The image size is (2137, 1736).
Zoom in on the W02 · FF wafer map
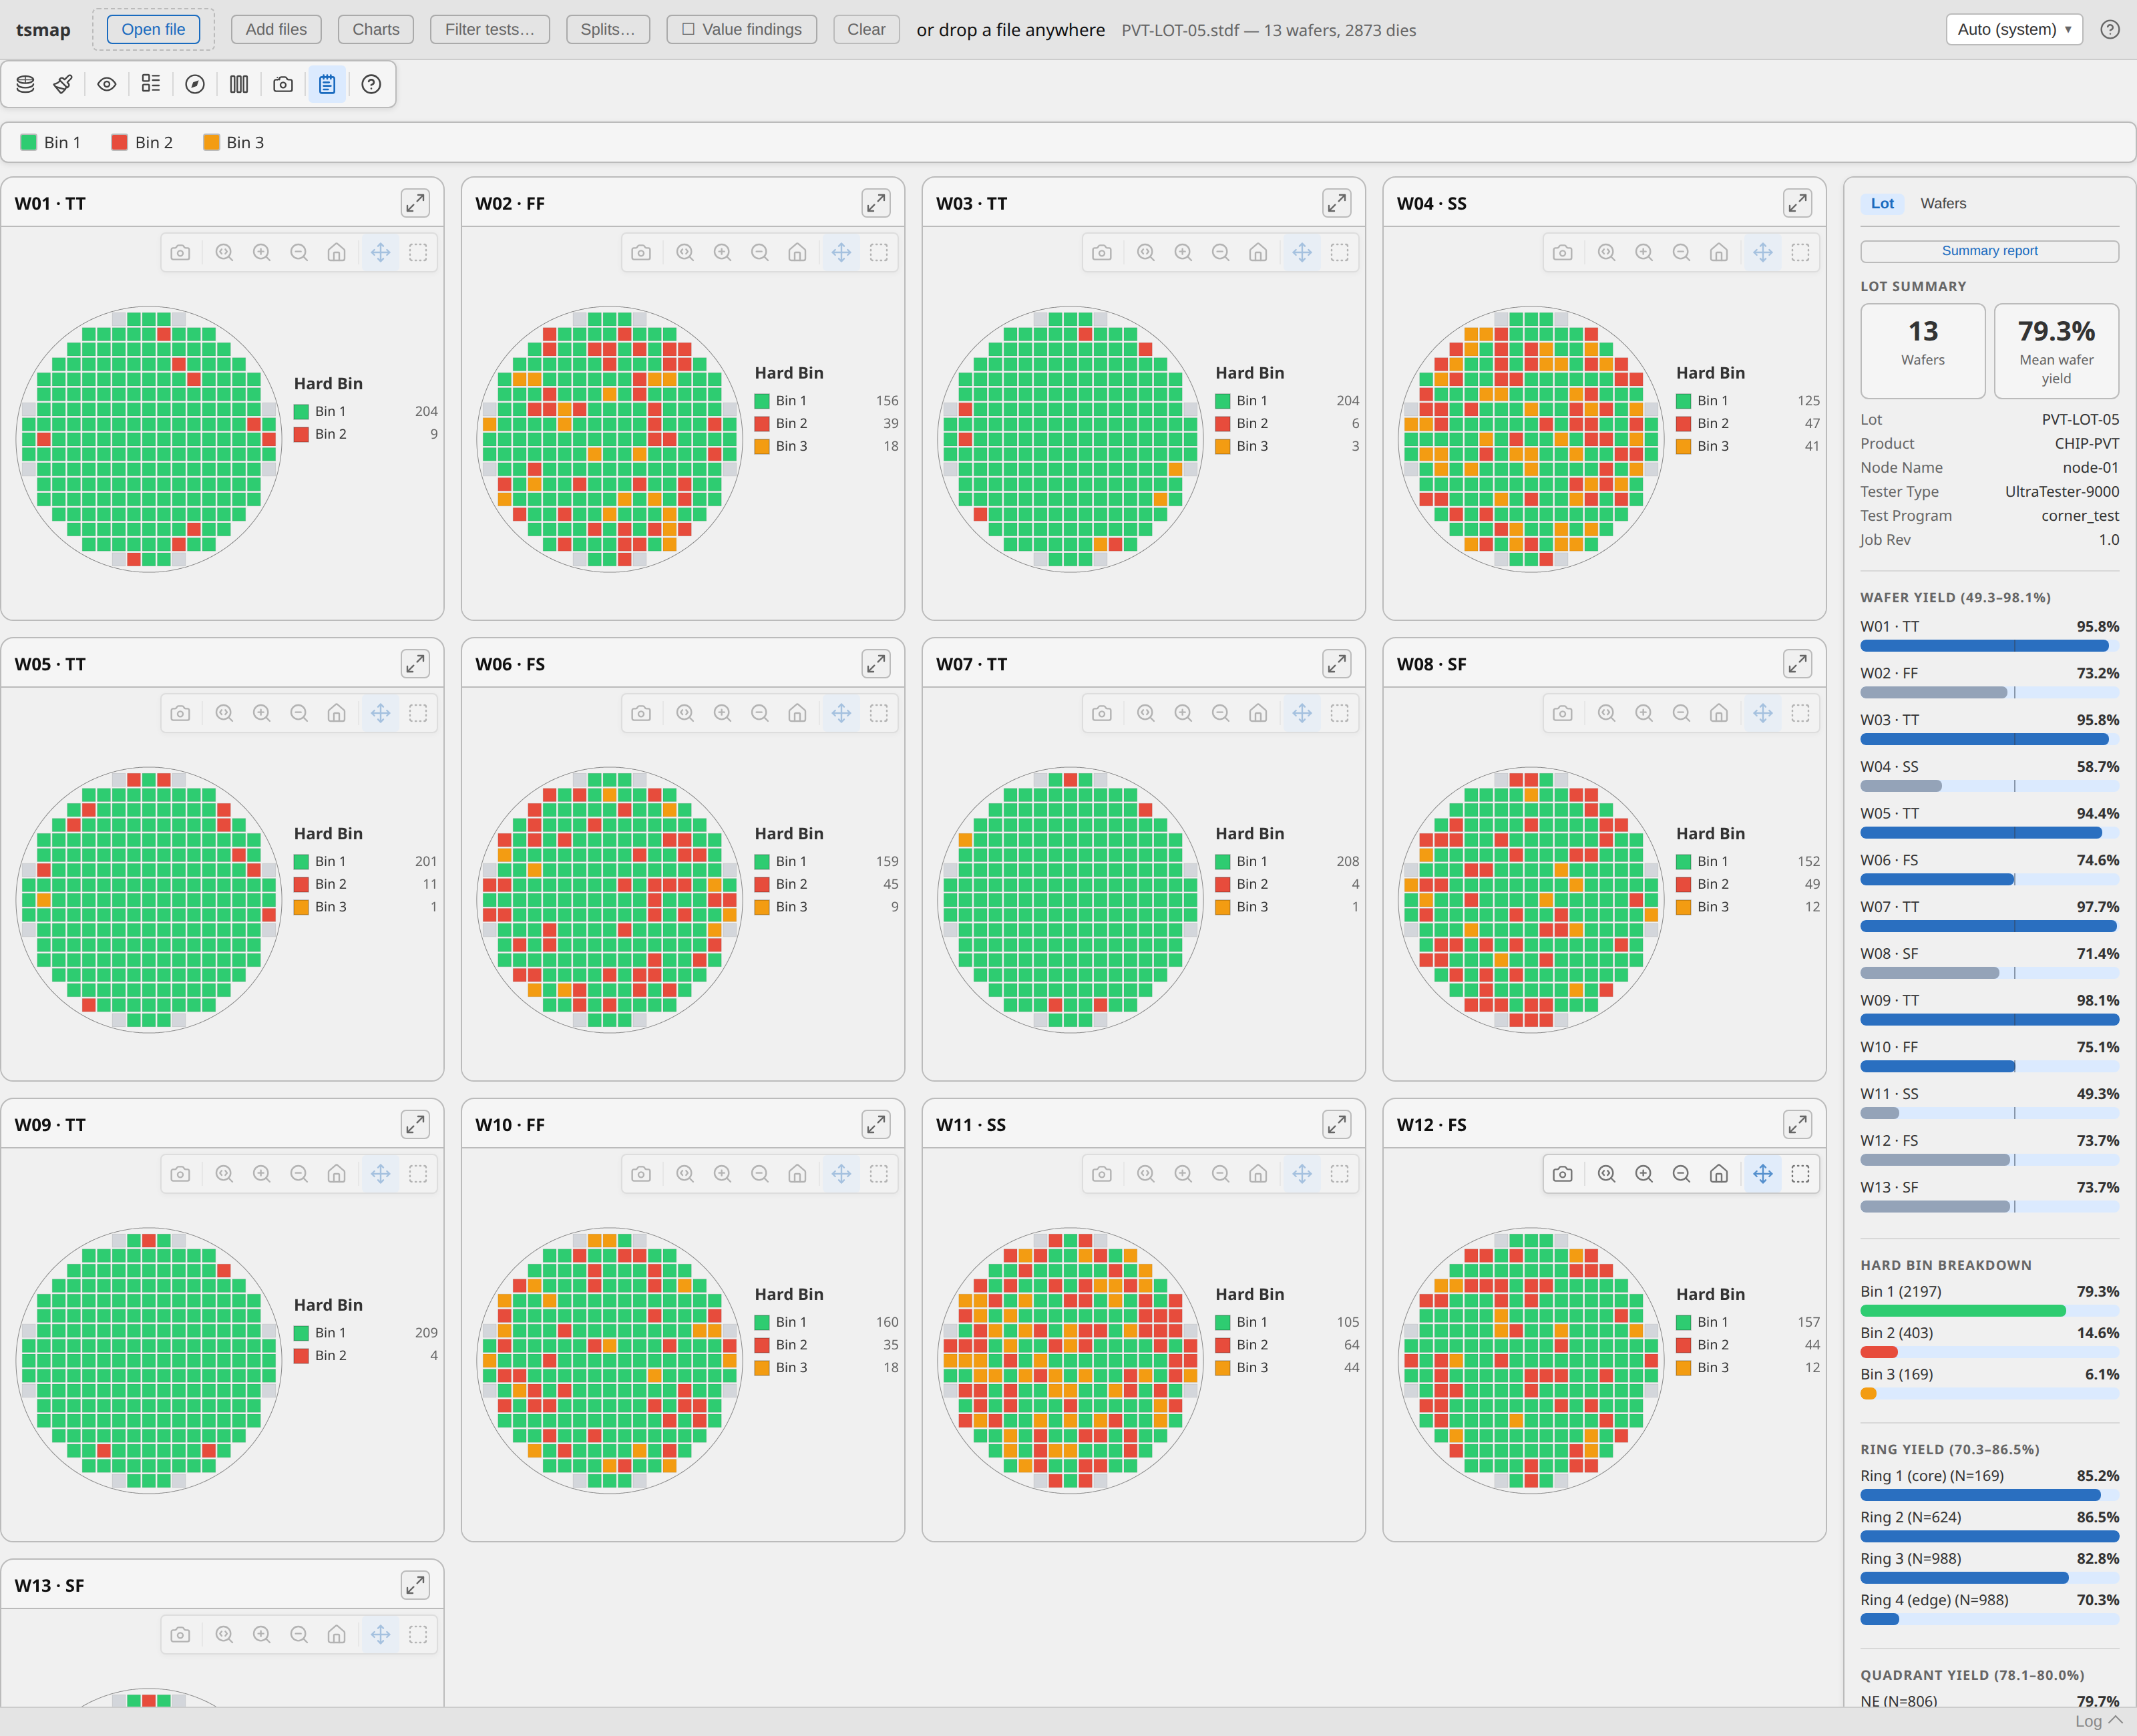[x=723, y=253]
